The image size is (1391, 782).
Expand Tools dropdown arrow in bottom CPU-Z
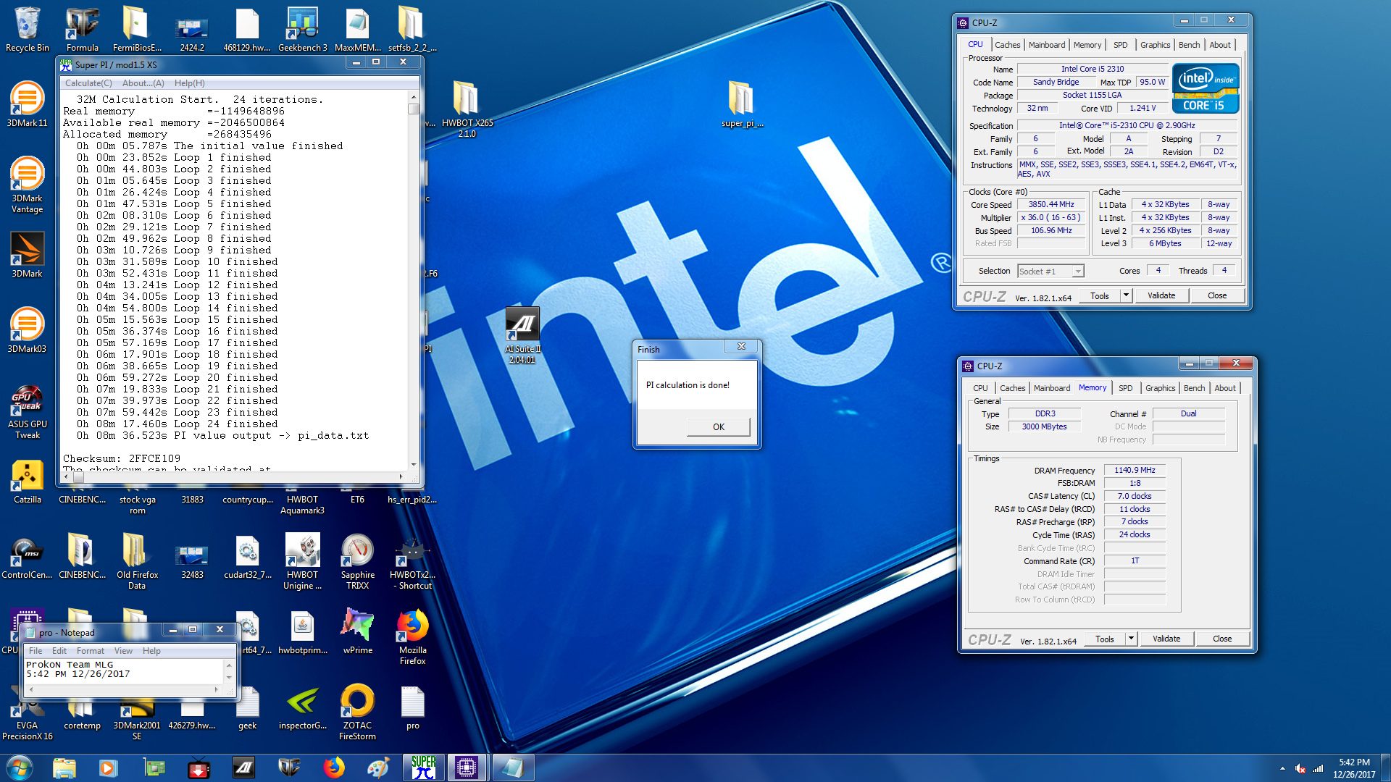tap(1131, 639)
